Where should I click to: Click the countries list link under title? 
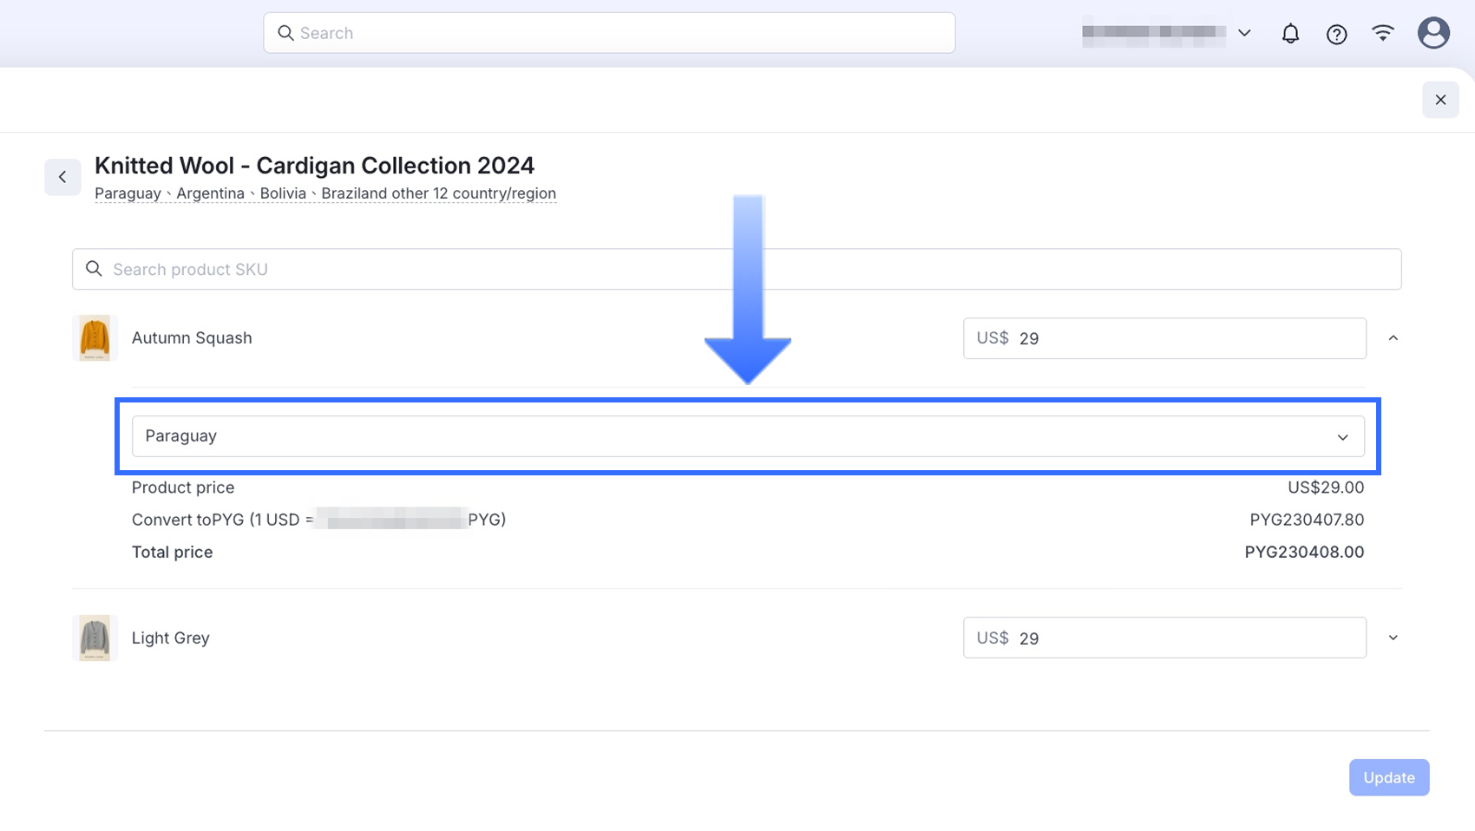coord(324,193)
